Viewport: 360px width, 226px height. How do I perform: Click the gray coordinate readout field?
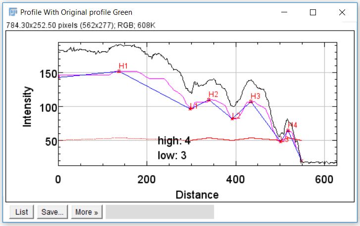160,212
